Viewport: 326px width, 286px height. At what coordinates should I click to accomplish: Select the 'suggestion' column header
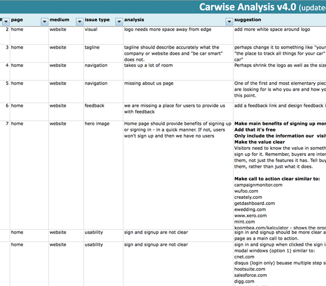click(248, 20)
